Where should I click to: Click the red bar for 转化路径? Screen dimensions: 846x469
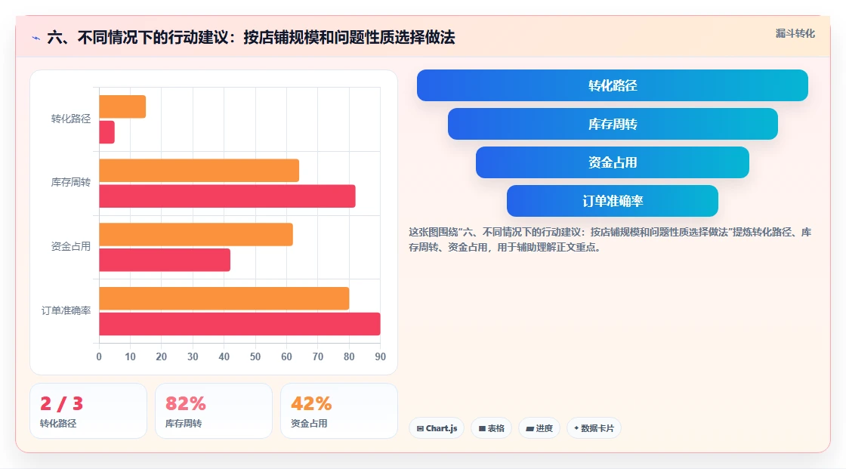[107, 132]
